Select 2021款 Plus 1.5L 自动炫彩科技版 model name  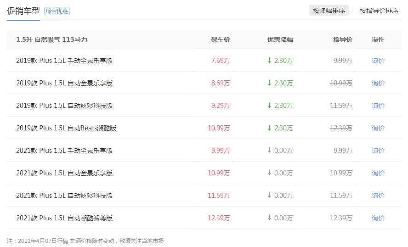[x=64, y=196]
